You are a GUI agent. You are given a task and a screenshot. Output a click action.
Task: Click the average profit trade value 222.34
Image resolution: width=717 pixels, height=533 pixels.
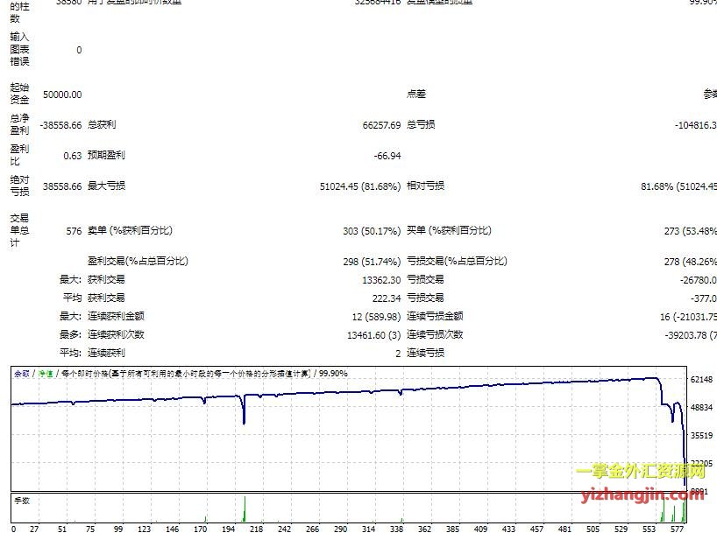(385, 298)
